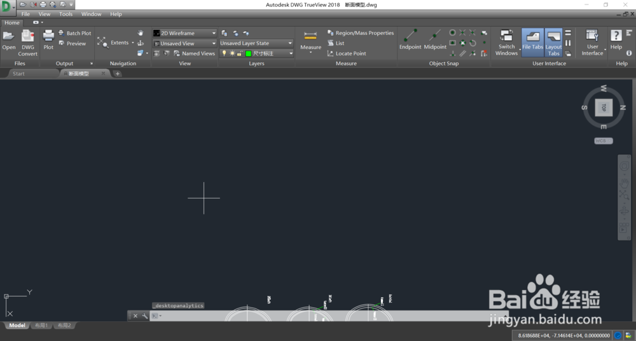Image resolution: width=636 pixels, height=341 pixels.
Task: Open the Unsaved Layer State dropdown
Action: click(256, 43)
